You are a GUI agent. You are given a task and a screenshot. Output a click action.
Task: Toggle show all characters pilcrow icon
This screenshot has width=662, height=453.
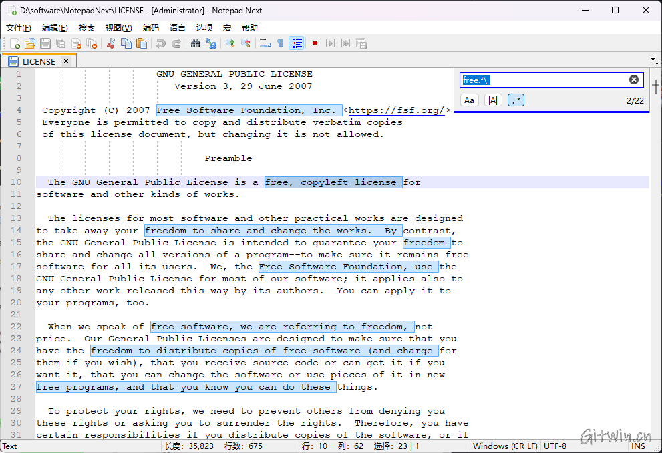(x=280, y=43)
